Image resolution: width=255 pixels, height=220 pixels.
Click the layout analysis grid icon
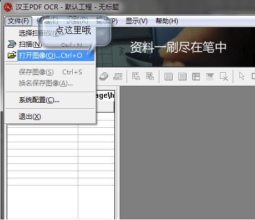tap(136, 76)
